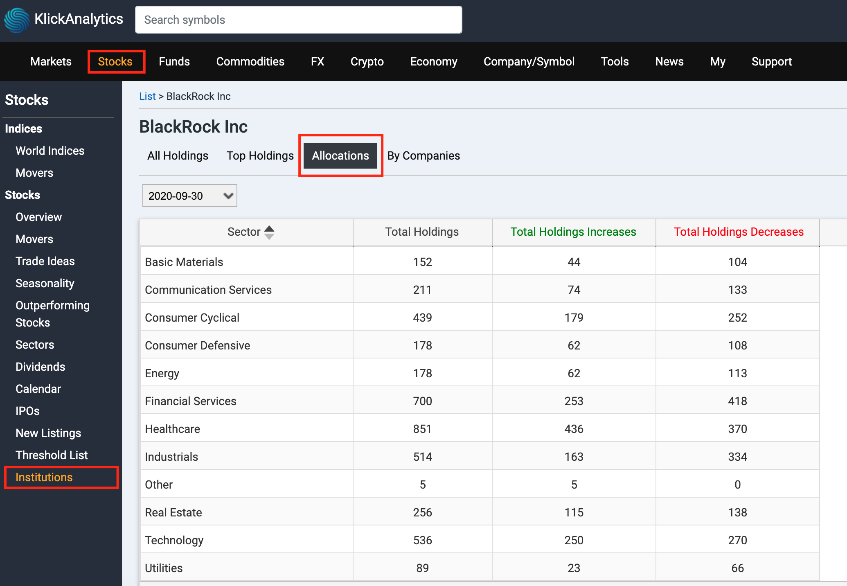847x586 pixels.
Task: Select the Allocations tab
Action: pyautogui.click(x=340, y=156)
